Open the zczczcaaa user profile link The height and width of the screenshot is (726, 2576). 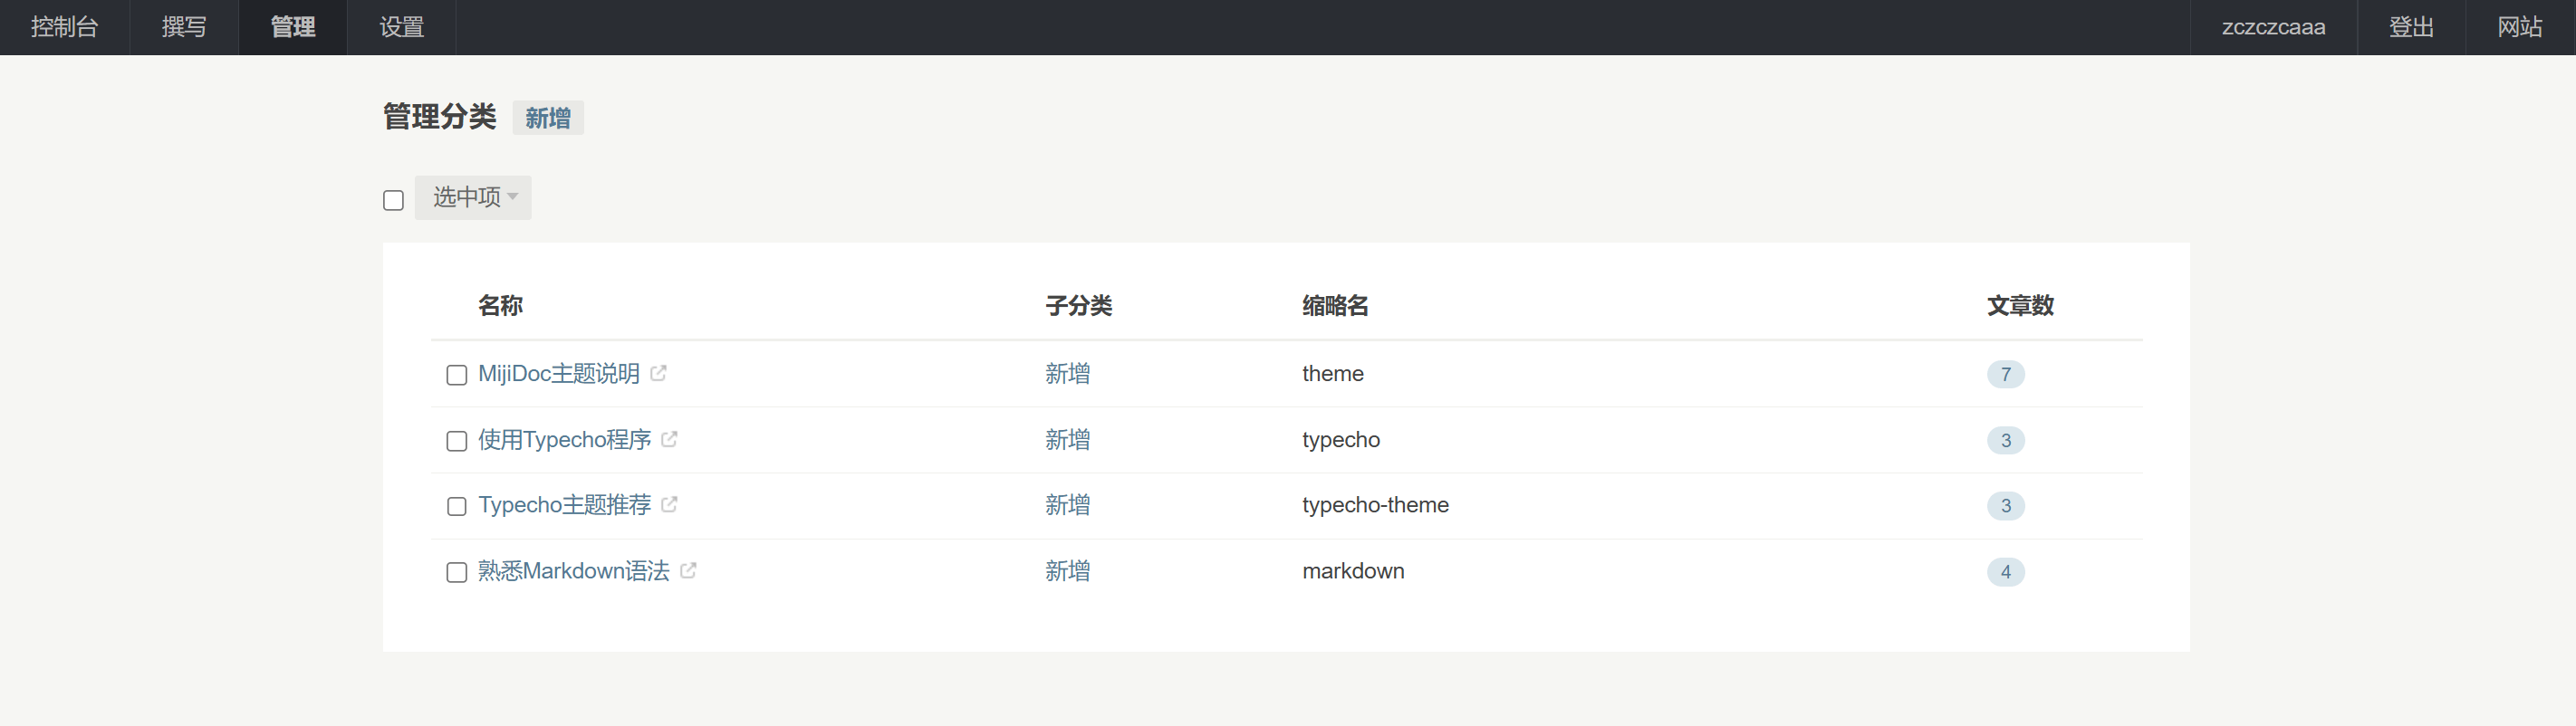pyautogui.click(x=2273, y=27)
